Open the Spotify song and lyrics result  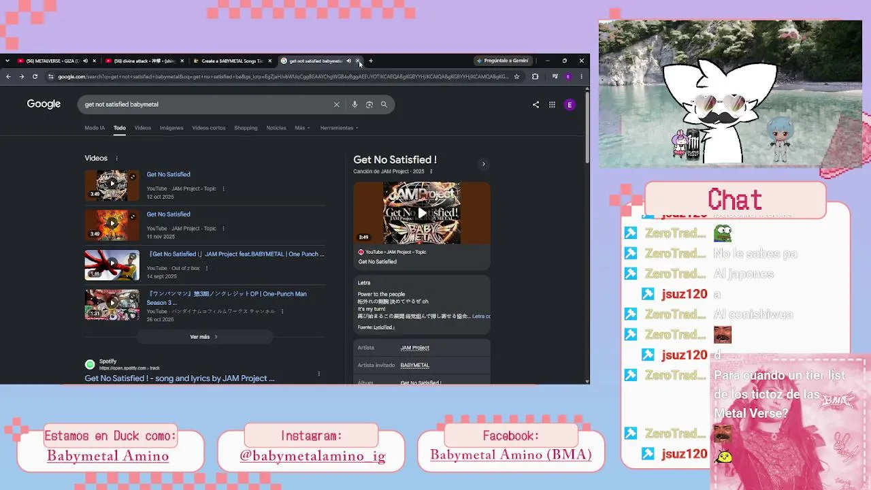point(180,378)
